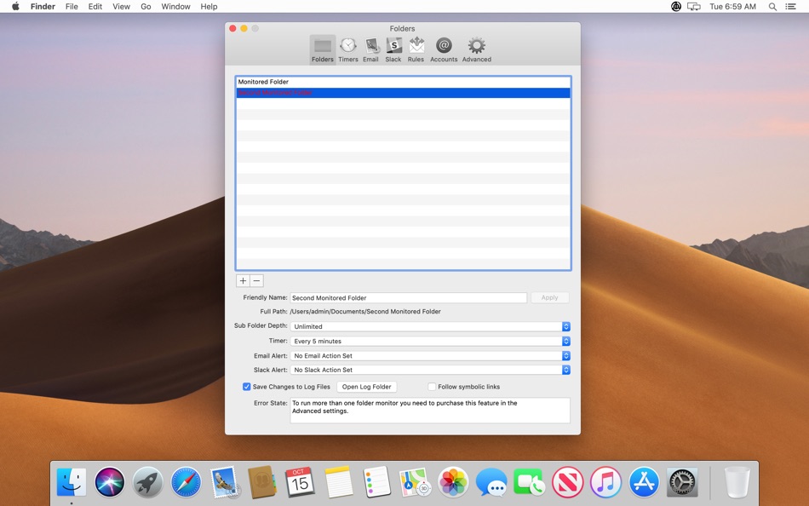Open the Finder menu

coord(43,6)
